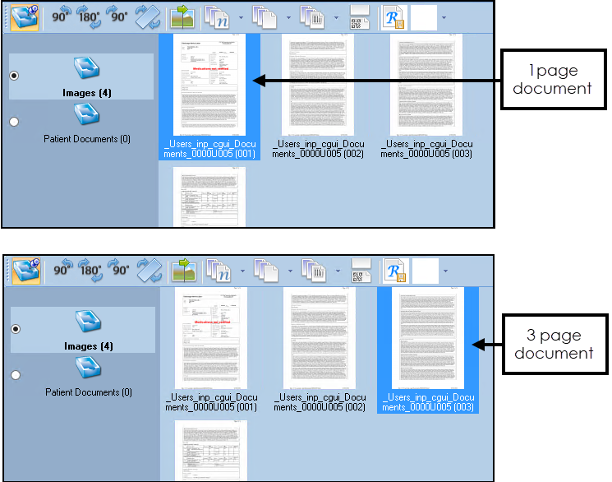Viewport: 612px width, 482px height.
Task: Select highlighted thumbnail (003) in bottom panel
Action: point(427,339)
